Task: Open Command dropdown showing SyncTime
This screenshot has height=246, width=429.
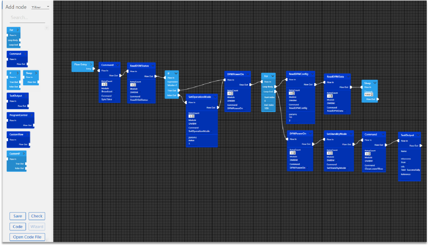Action: coord(108,99)
